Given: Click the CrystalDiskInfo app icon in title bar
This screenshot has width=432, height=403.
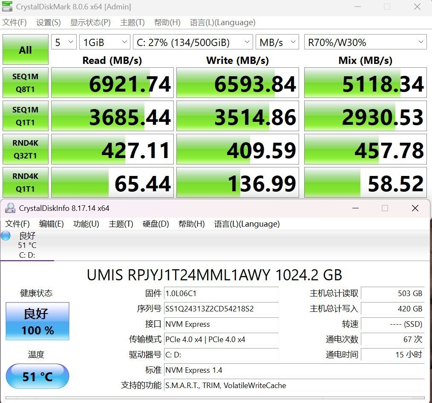Looking at the screenshot, I should (x=10, y=208).
